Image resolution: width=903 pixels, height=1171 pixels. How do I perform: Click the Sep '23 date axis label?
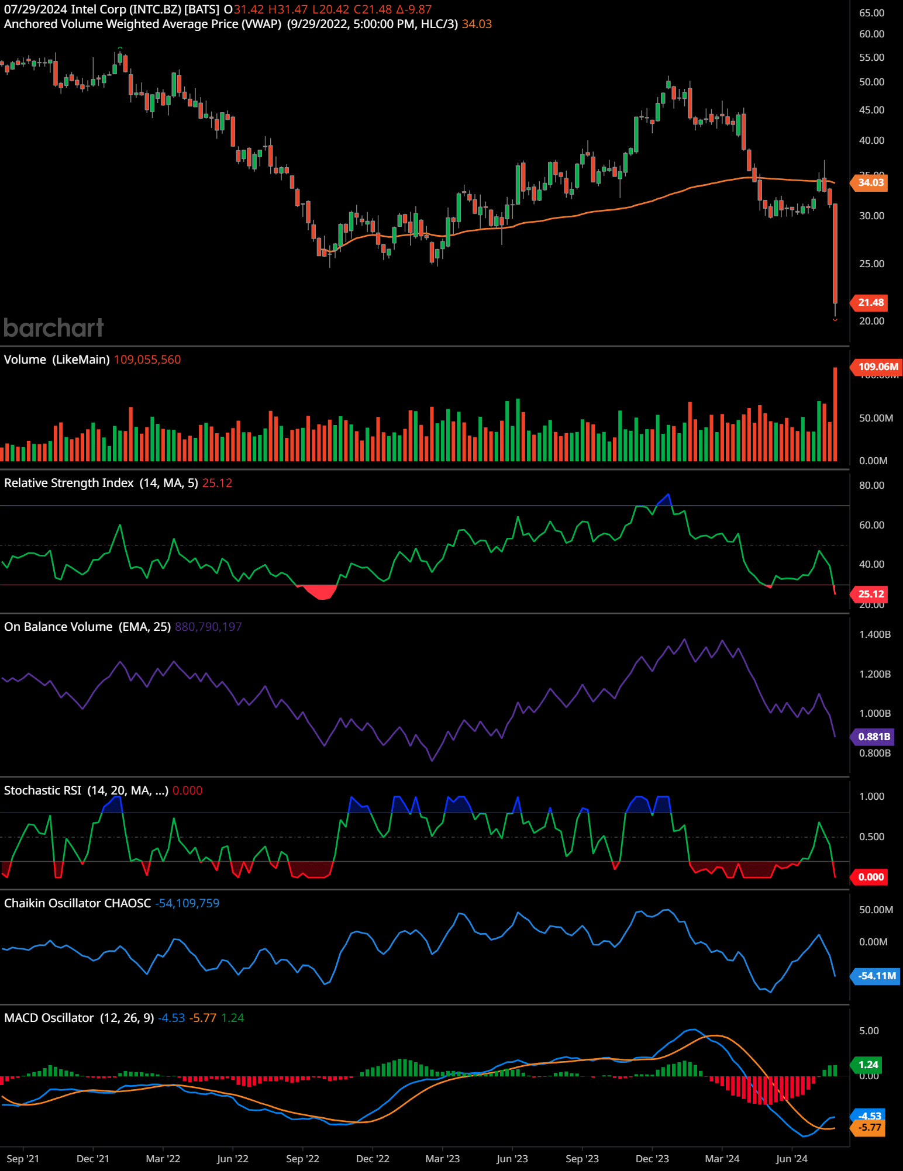[582, 1159]
